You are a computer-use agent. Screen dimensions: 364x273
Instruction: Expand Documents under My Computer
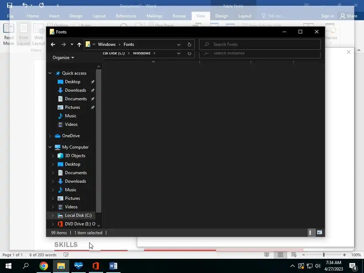pyautogui.click(x=53, y=173)
